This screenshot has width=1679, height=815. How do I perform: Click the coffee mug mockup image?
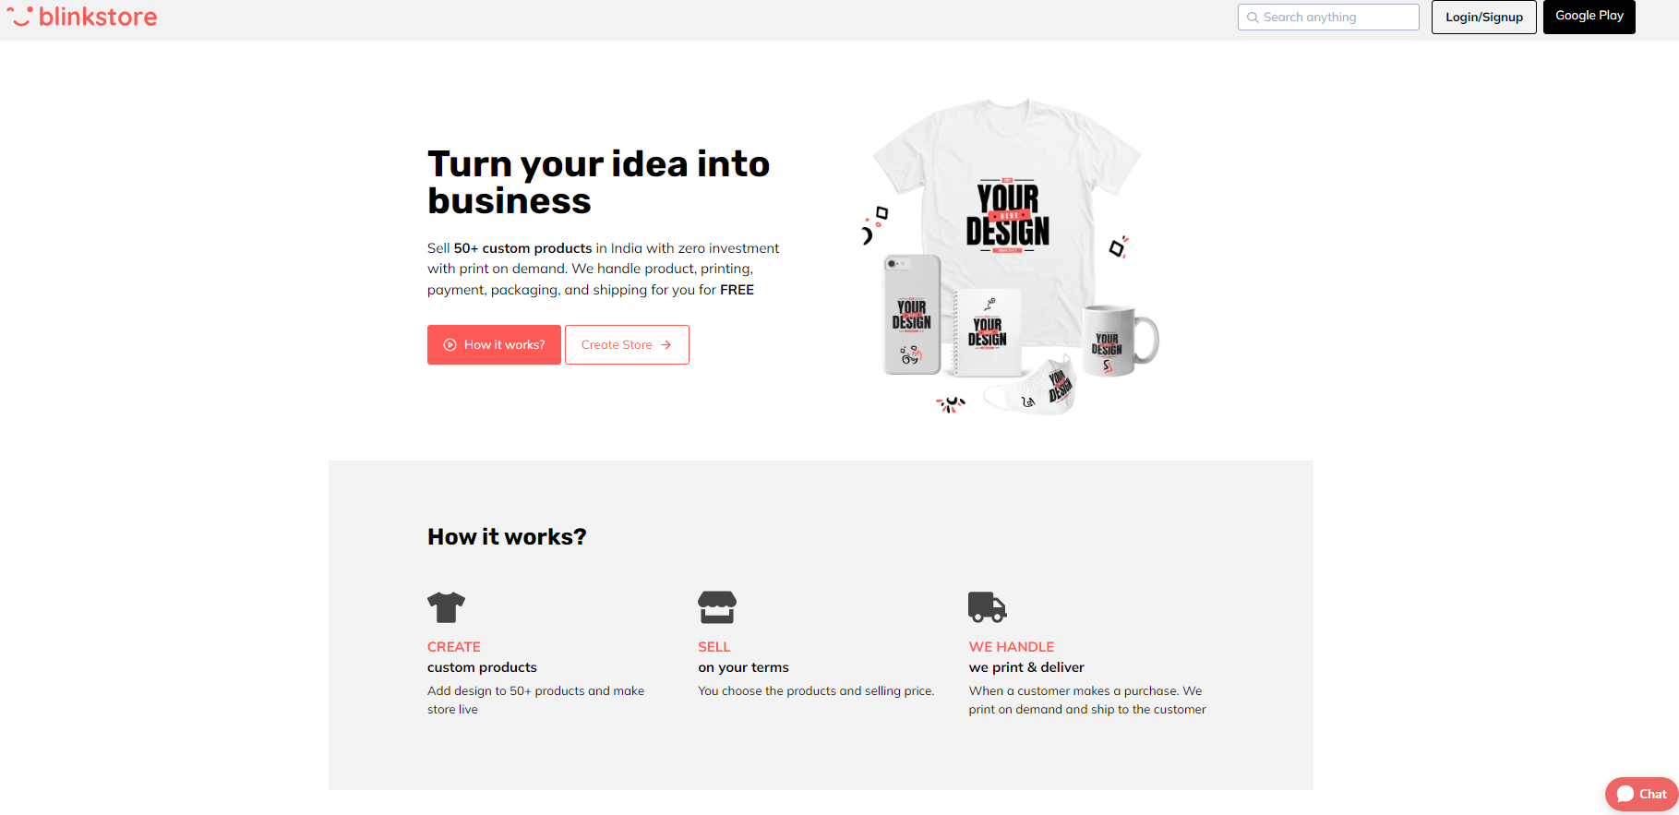click(x=1120, y=341)
